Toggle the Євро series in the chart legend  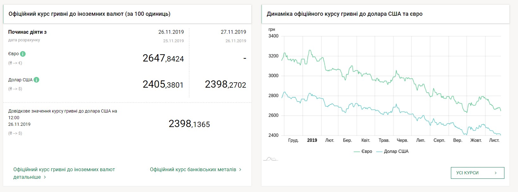363,151
